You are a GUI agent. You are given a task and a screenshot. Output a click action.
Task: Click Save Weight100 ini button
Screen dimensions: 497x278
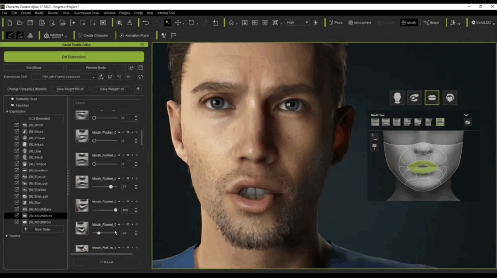[x=70, y=89]
